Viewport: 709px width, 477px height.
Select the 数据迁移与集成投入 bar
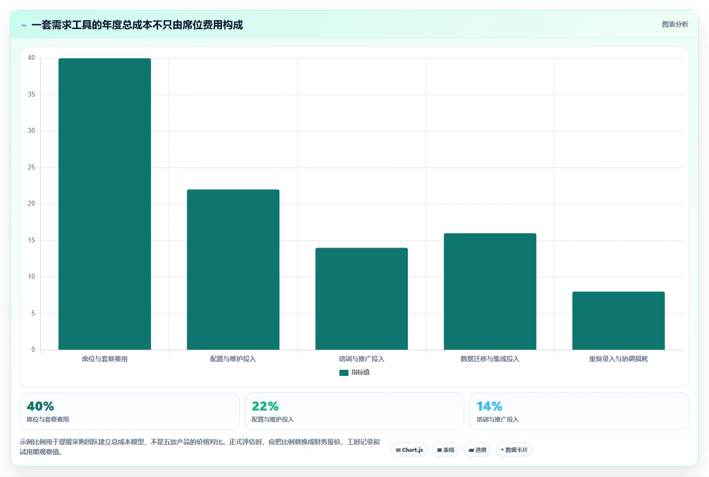[490, 291]
